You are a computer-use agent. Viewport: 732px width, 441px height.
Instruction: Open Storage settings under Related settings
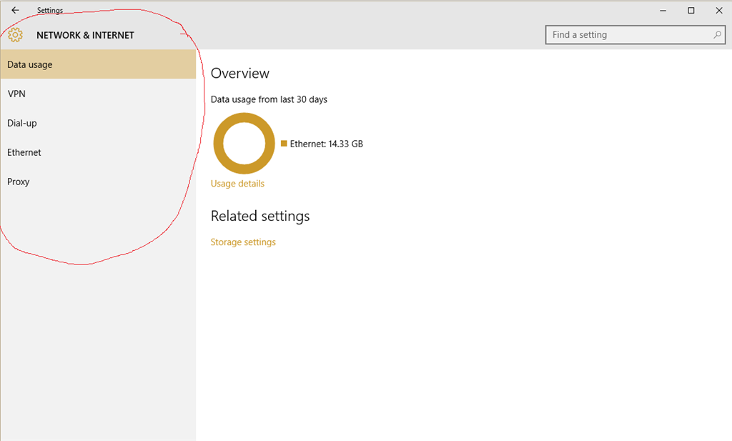[x=243, y=242]
